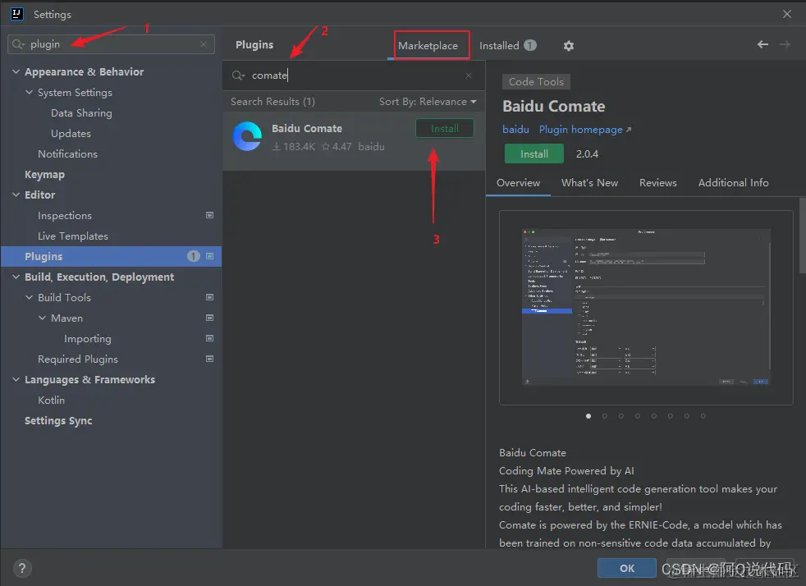Viewport: 806px width, 586px height.
Task: Open plugin search history magnifier icon
Action: [x=238, y=76]
